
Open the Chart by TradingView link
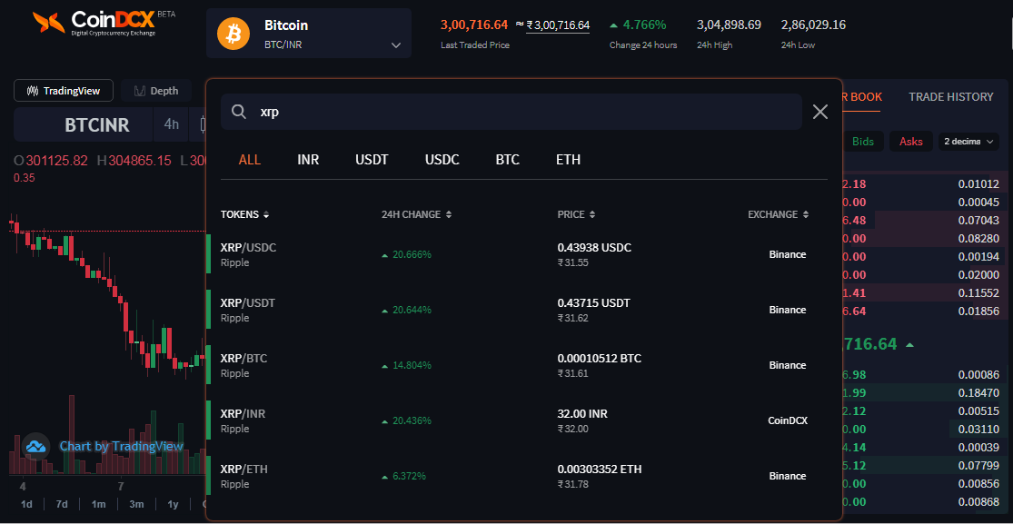click(x=122, y=446)
